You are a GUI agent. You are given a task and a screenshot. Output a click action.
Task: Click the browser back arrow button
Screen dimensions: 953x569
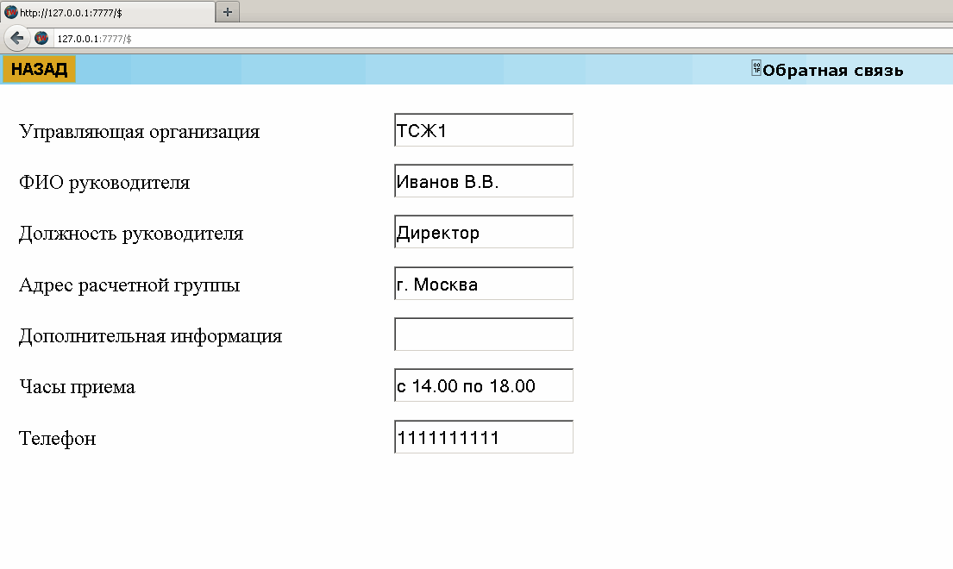click(x=16, y=38)
